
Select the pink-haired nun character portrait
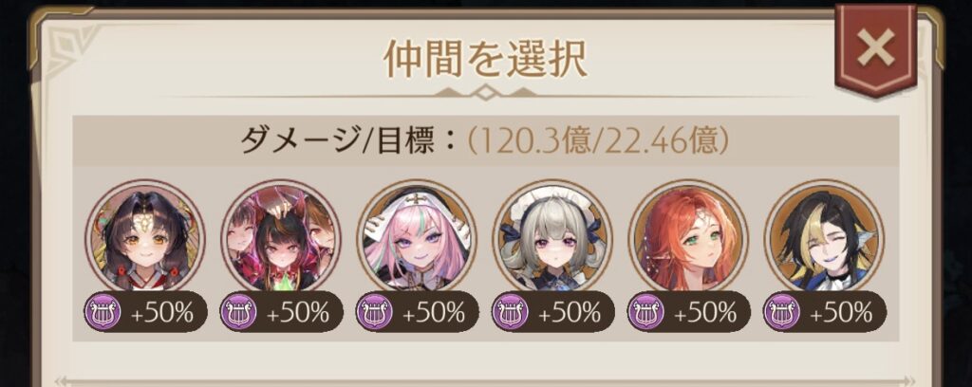[x=417, y=238]
